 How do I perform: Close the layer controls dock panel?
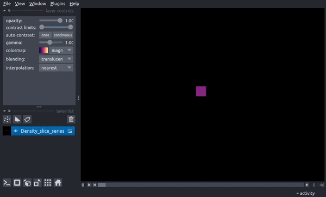coord(4,10)
